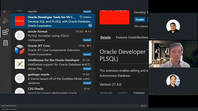Viewport: 198px width, 111px height.
Task: Select the oracle-format extension icon
Action: [x=20, y=35]
